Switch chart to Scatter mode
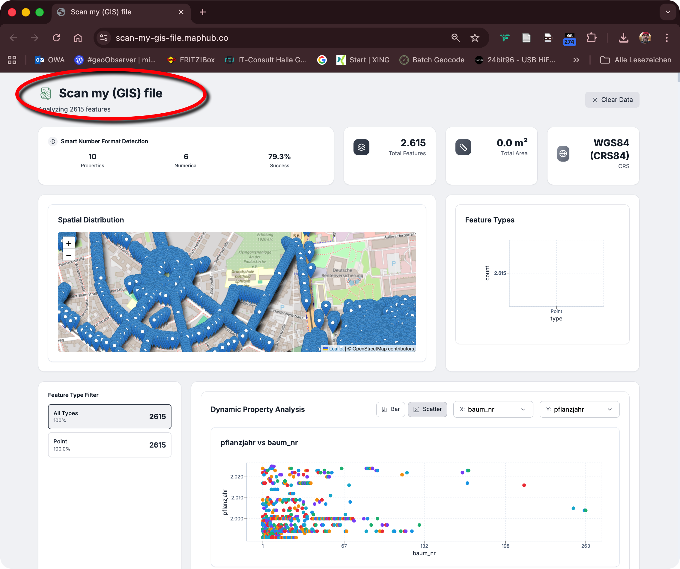Image resolution: width=680 pixels, height=569 pixels. [428, 409]
